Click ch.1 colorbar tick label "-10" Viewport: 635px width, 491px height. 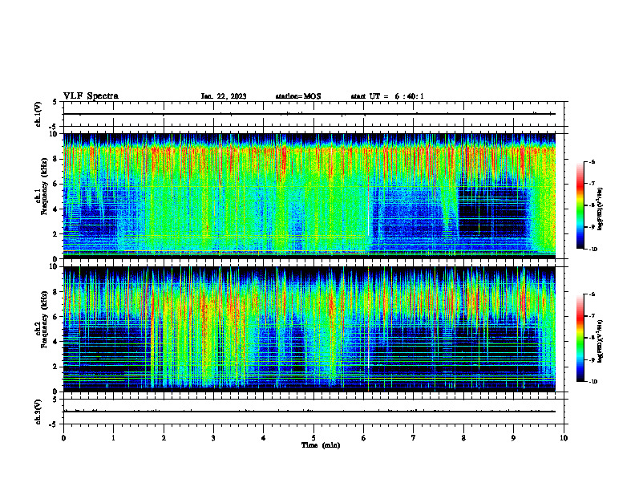(x=593, y=250)
